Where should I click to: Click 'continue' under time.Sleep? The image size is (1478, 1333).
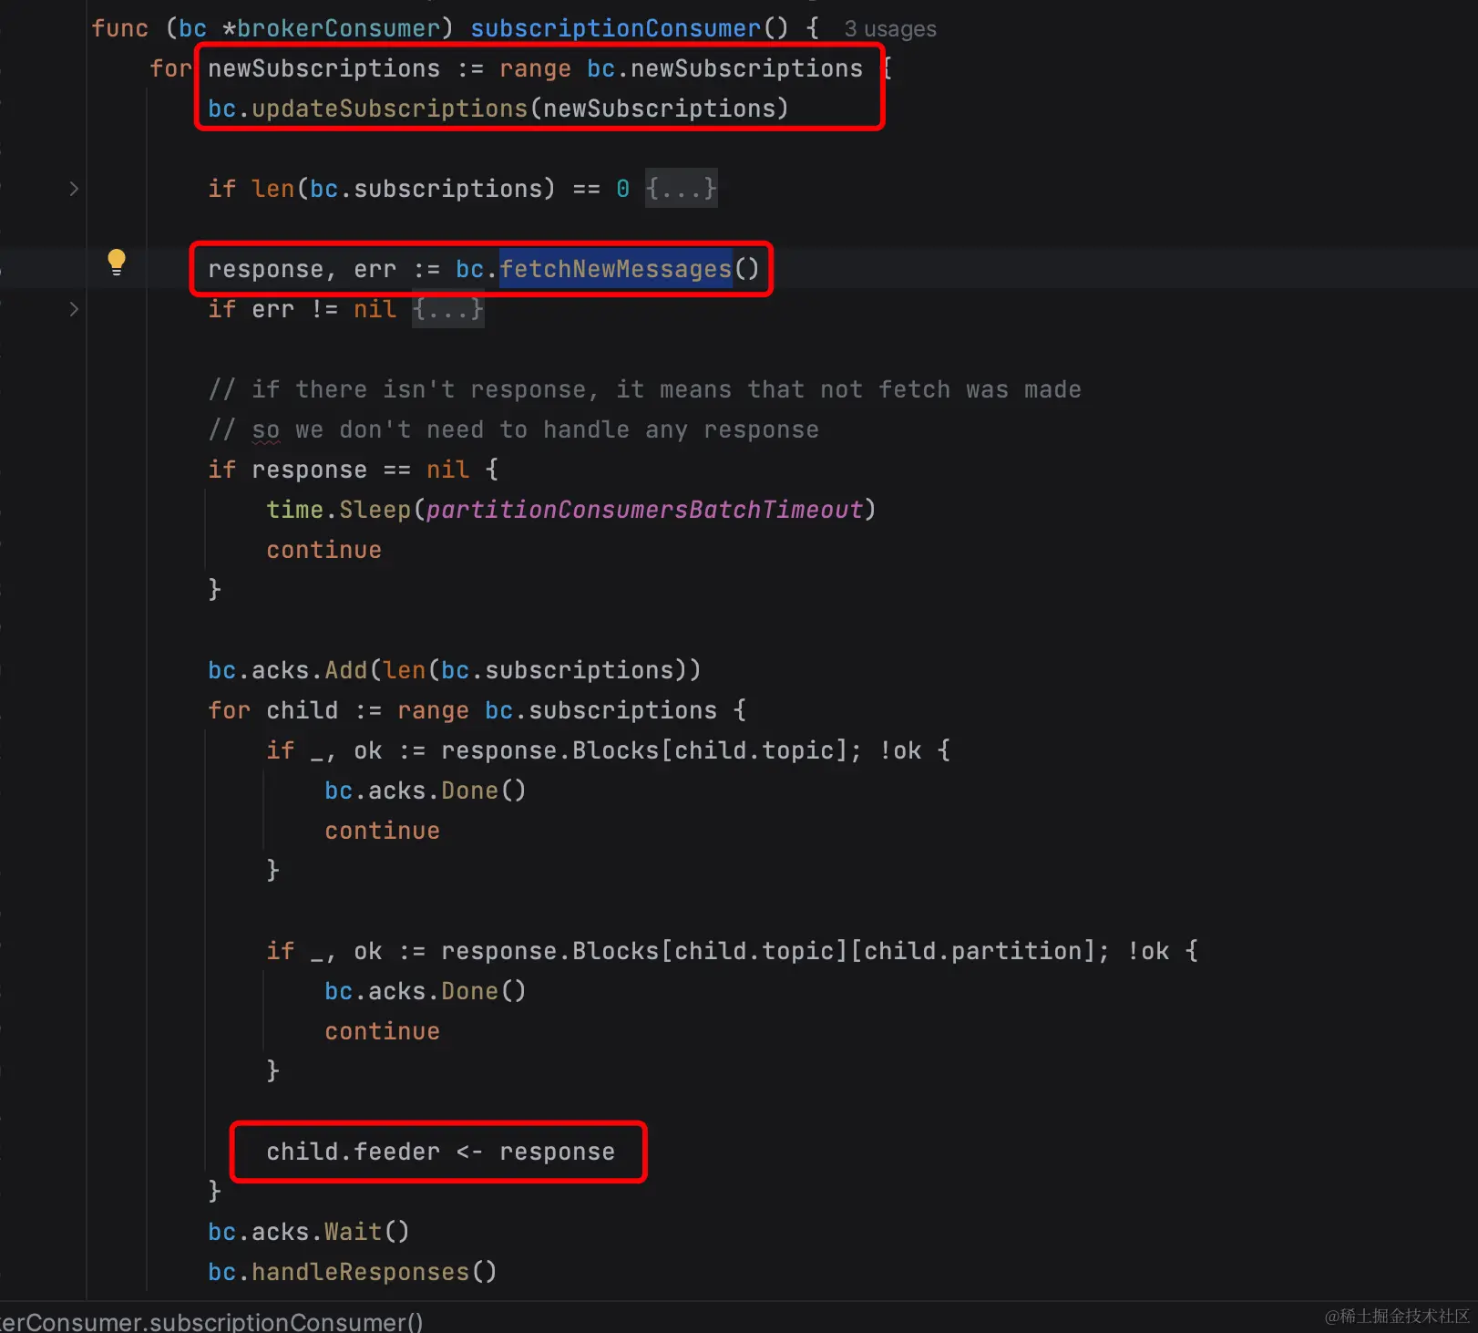coord(324,550)
